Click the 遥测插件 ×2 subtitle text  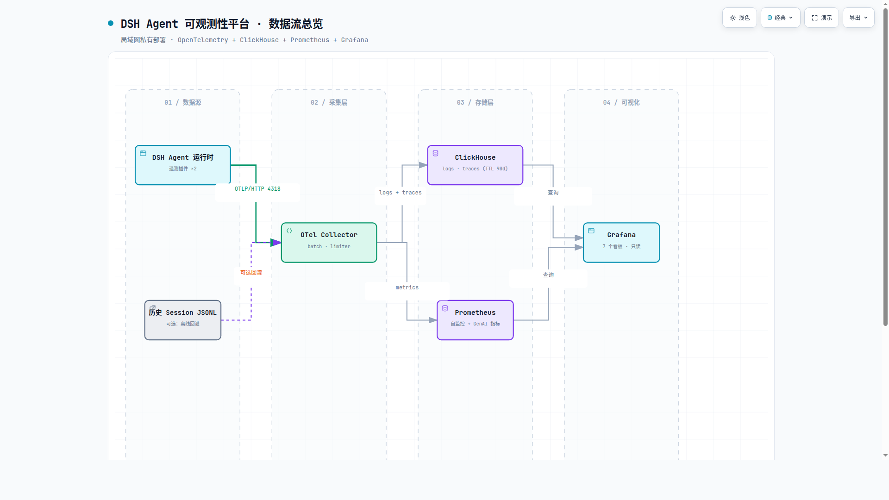click(183, 169)
